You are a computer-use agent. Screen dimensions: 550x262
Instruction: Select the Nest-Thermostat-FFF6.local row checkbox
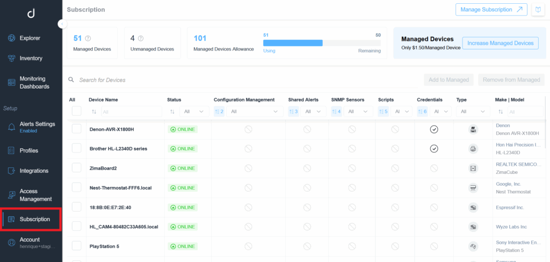76,188
